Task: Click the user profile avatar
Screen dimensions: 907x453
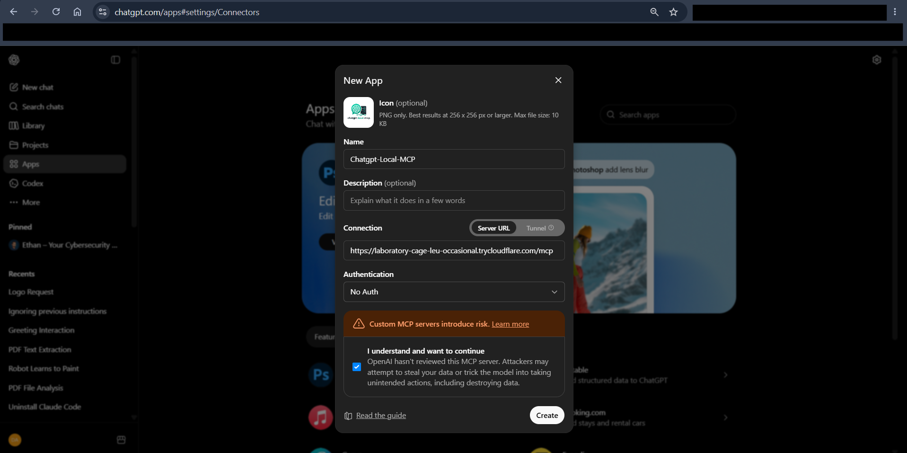Action: (15, 440)
